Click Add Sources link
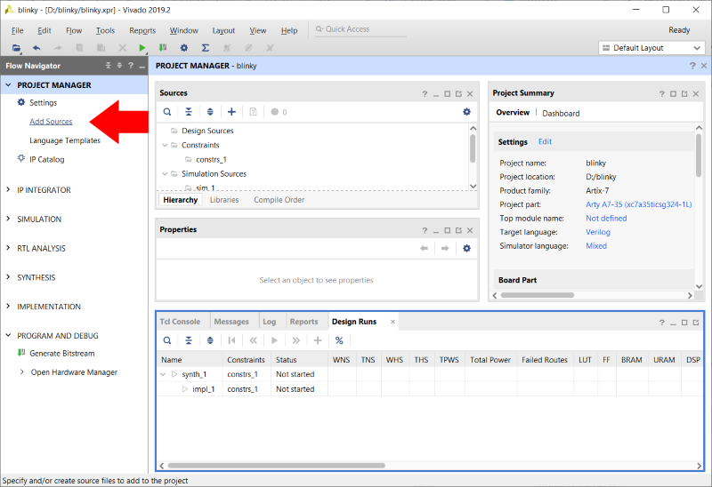 51,122
